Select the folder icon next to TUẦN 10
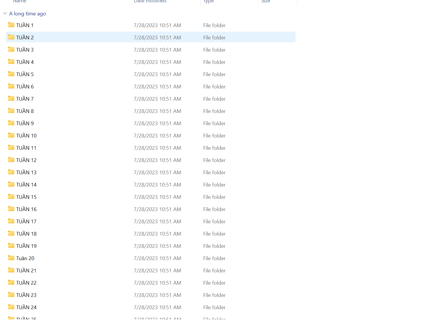The width and height of the screenshot is (447, 322). [11, 135]
